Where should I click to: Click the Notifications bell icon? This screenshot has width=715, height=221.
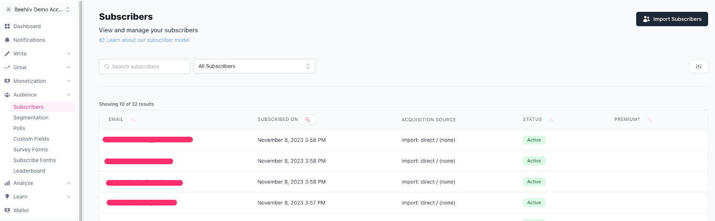[7, 40]
